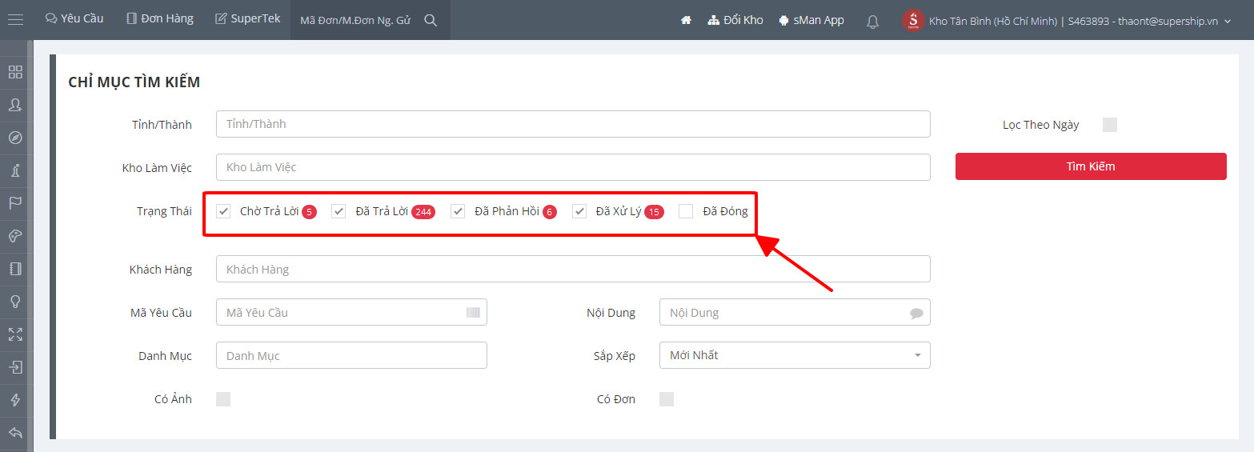Click the Khách Hàng input field
Screen dimensions: 1254x452
[x=573, y=269]
